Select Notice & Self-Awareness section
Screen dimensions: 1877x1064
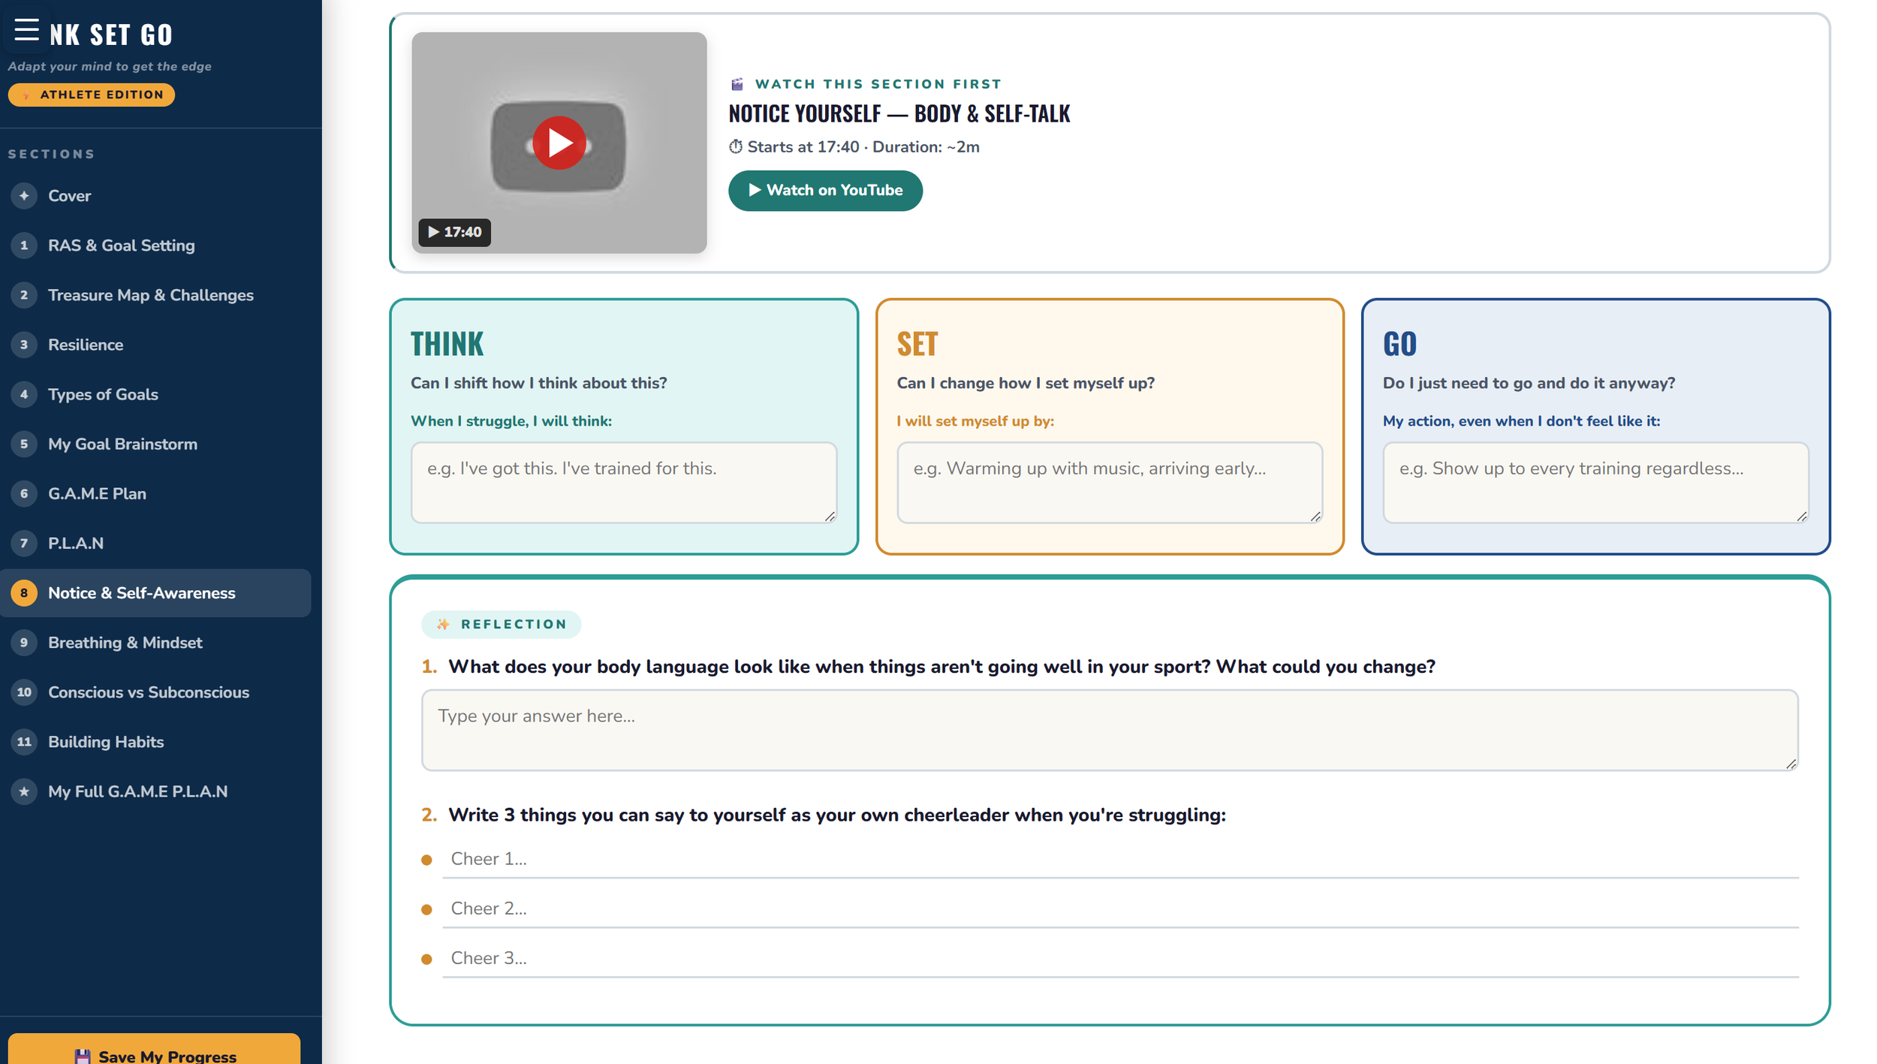(x=155, y=593)
